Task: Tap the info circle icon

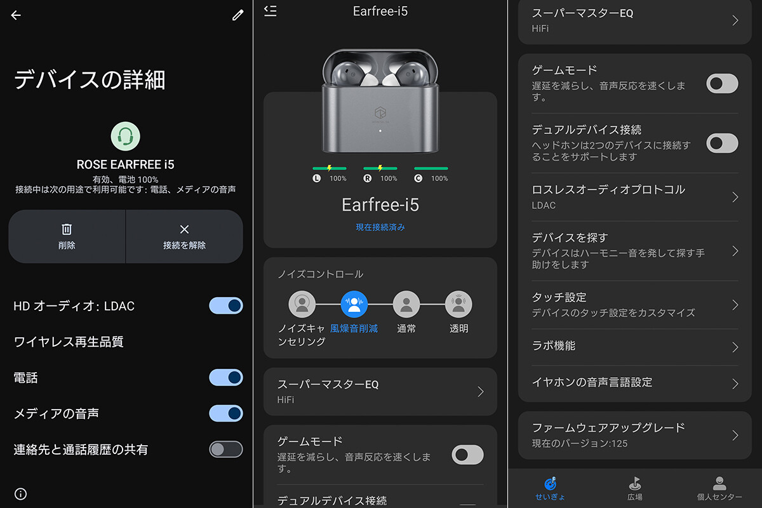Action: [20, 493]
